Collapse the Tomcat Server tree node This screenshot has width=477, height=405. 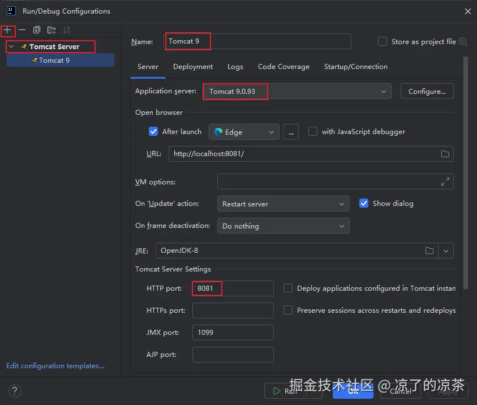11,46
